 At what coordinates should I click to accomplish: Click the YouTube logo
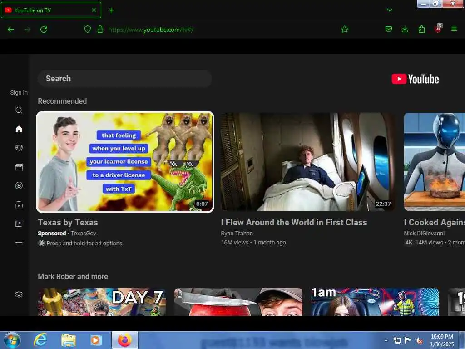click(415, 79)
